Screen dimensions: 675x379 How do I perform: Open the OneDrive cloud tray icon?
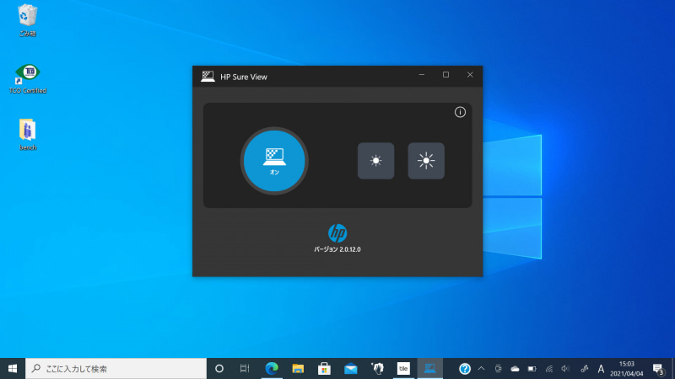point(515,369)
